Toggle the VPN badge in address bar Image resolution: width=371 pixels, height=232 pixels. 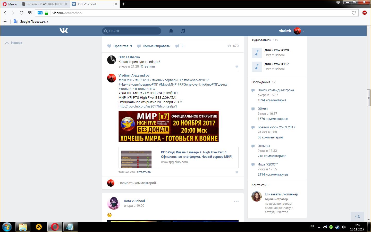[x=40, y=13]
